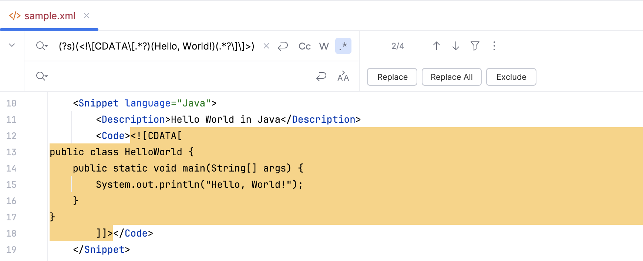Insert new line in replace field
643x261 pixels.
click(x=321, y=77)
